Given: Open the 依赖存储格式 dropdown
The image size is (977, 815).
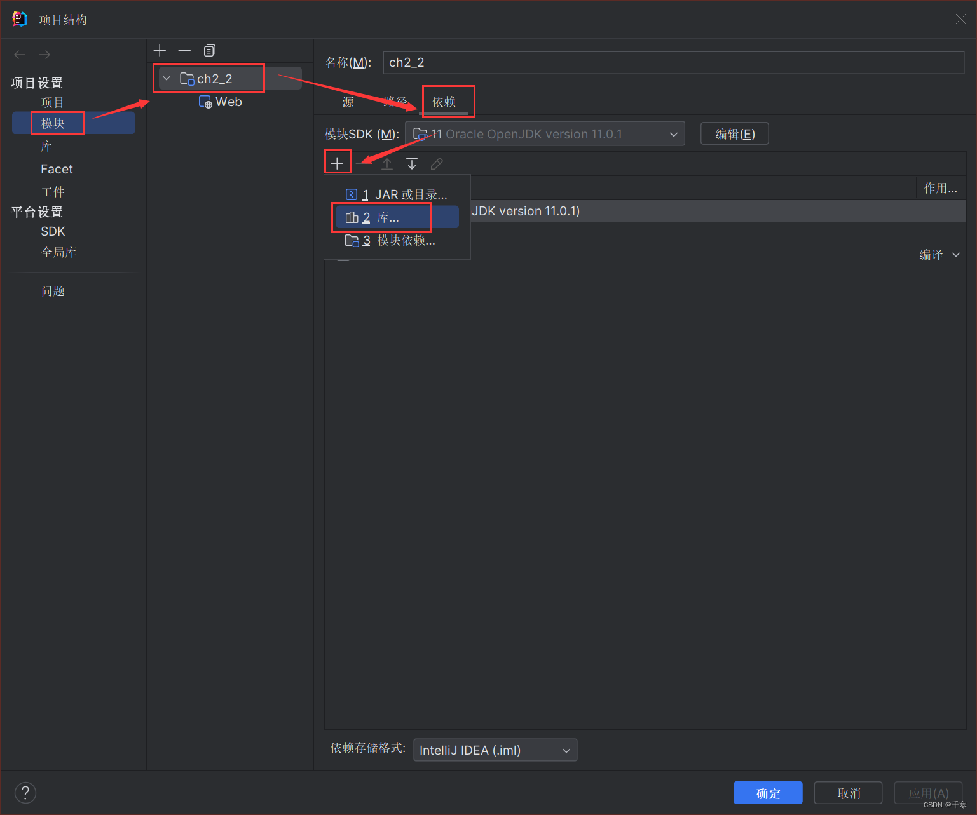Looking at the screenshot, I should (495, 750).
